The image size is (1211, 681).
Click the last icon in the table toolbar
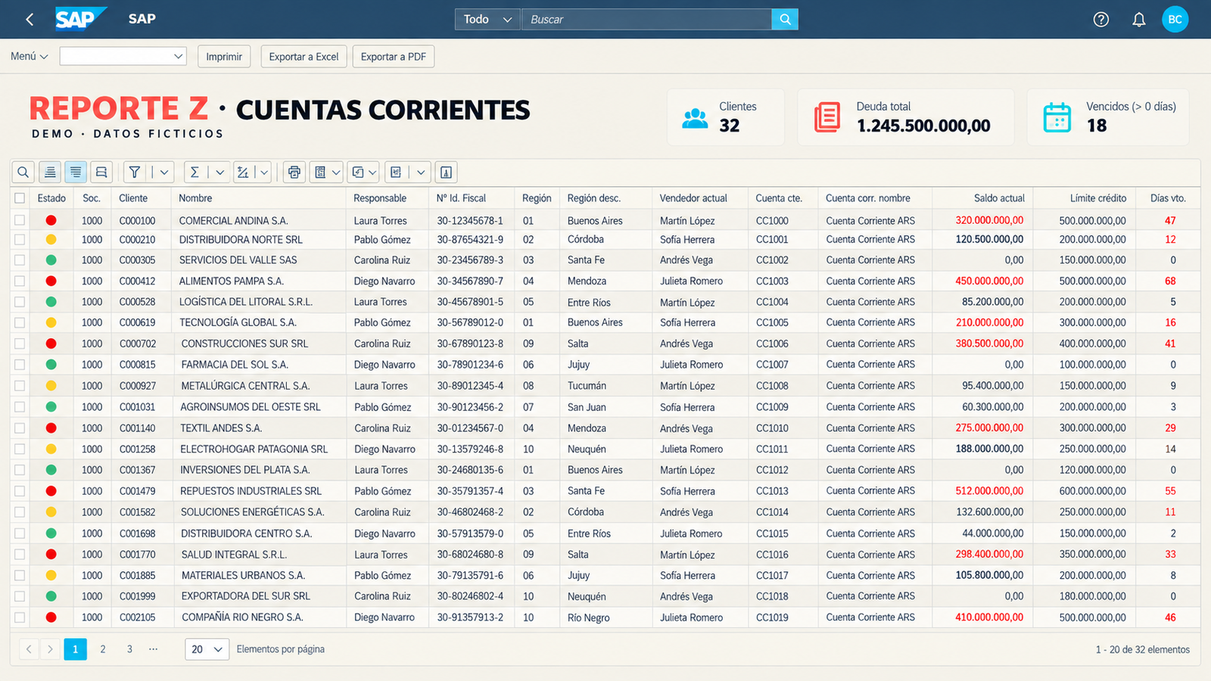[447, 173]
